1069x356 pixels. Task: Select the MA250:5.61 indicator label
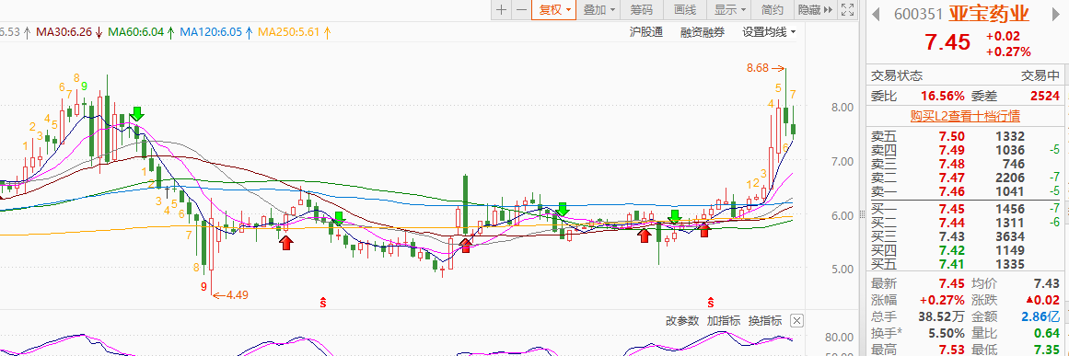(295, 31)
